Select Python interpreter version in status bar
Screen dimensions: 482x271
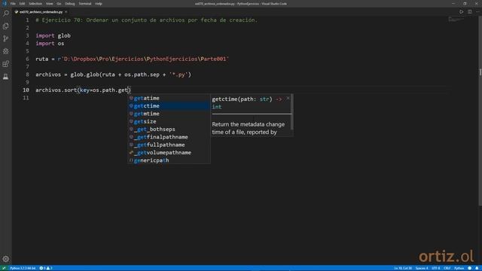(23, 268)
